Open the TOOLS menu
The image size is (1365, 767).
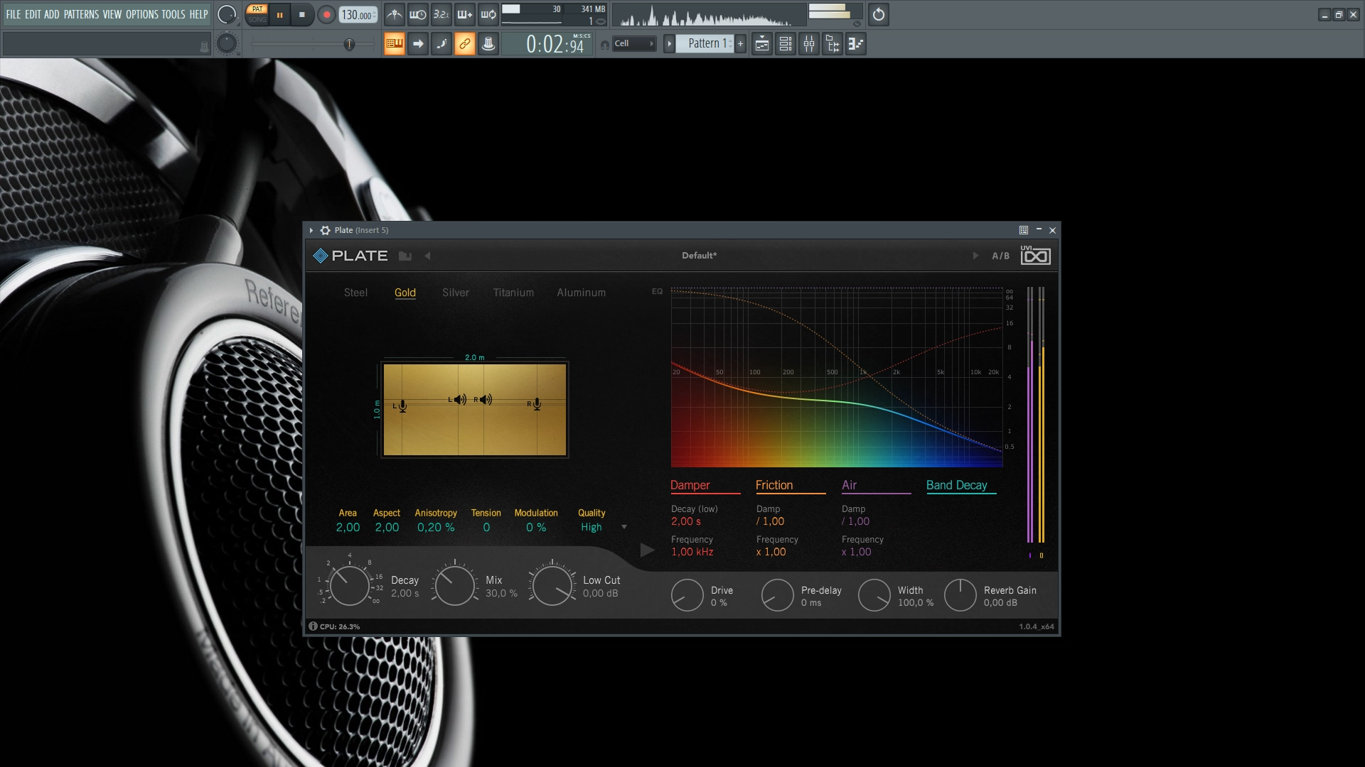point(173,14)
